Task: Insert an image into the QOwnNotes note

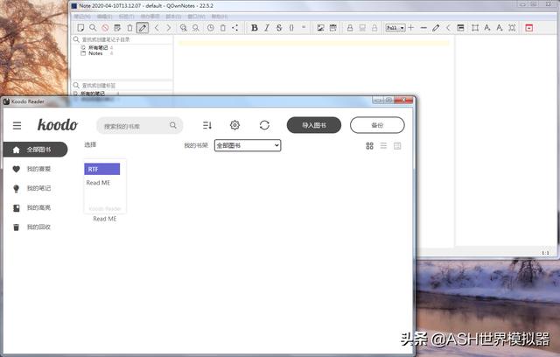Action: coord(321,28)
